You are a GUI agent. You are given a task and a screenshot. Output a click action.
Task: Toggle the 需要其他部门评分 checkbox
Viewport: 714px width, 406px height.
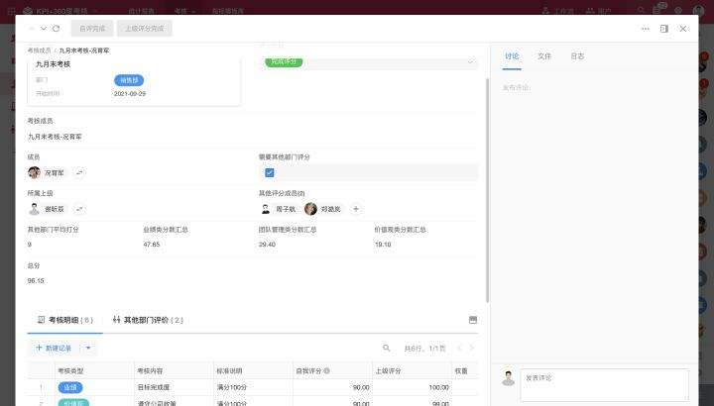270,172
